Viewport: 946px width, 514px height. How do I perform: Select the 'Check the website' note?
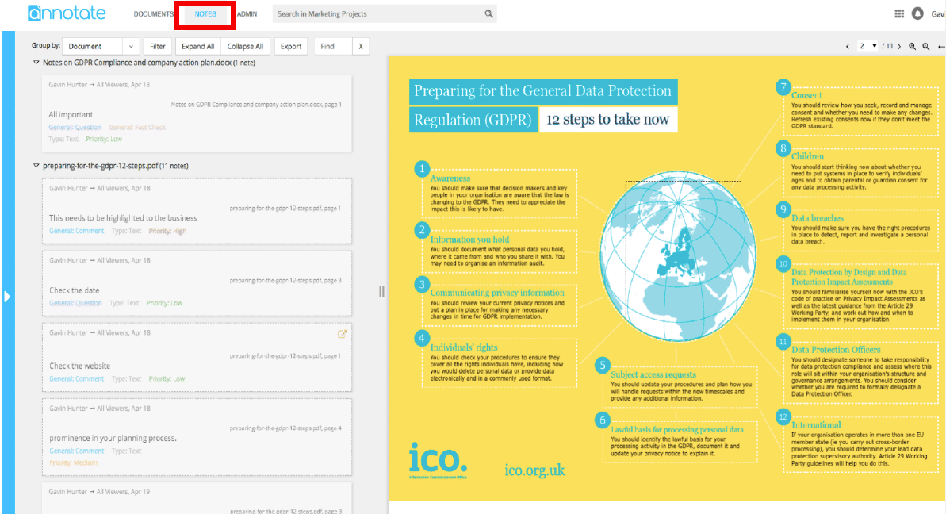point(197,357)
